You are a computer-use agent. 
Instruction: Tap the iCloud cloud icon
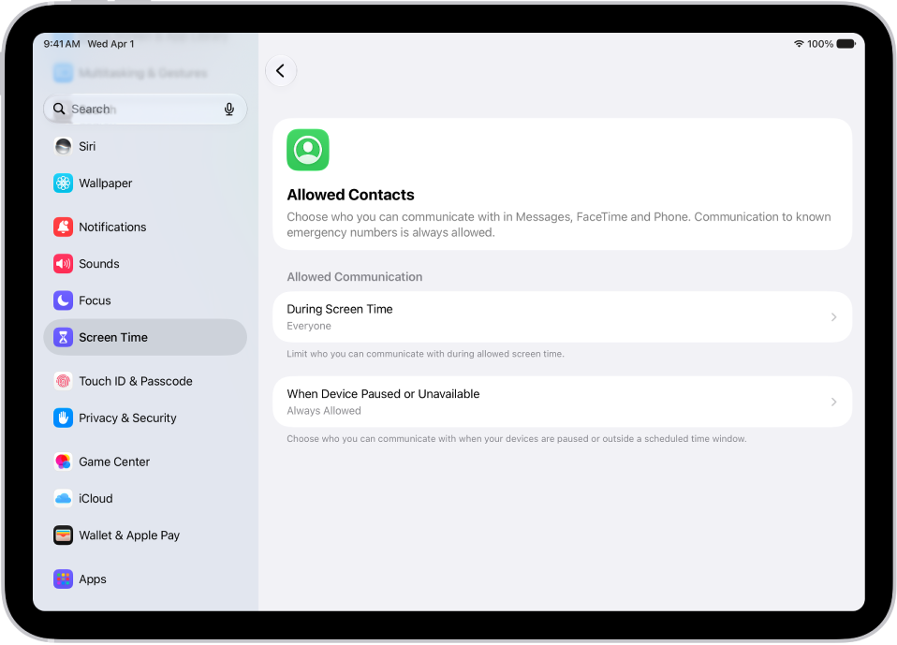click(x=63, y=499)
